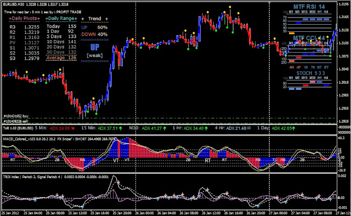Click price level 1.2925 on price axis
This screenshot has width=351, height=216.
click(344, 121)
